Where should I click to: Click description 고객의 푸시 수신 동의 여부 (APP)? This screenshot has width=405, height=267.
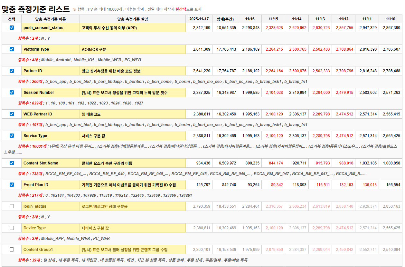pos(133,28)
